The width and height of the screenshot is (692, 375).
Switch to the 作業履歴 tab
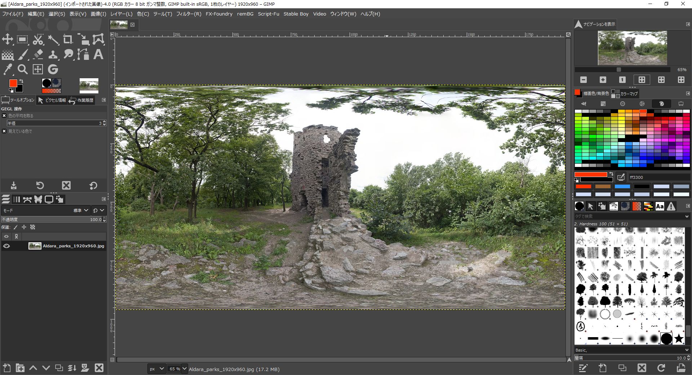click(81, 100)
